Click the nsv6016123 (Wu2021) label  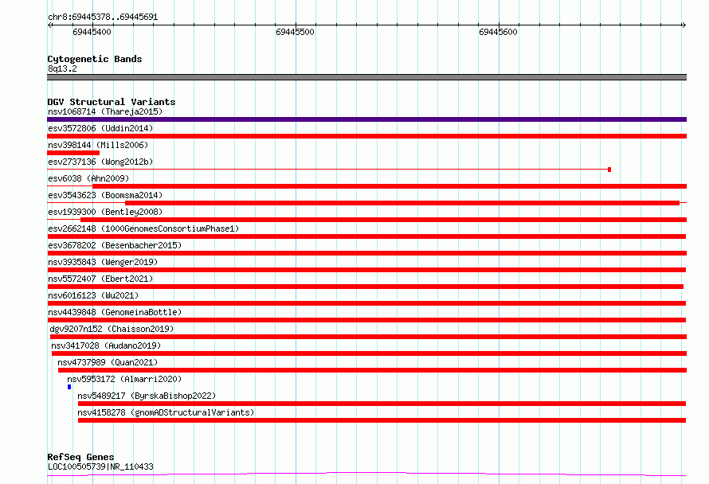click(x=93, y=295)
